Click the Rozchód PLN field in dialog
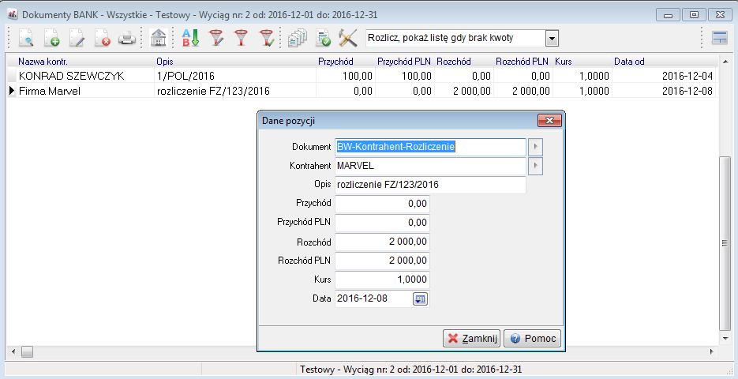This screenshot has width=738, height=379. [x=382, y=261]
